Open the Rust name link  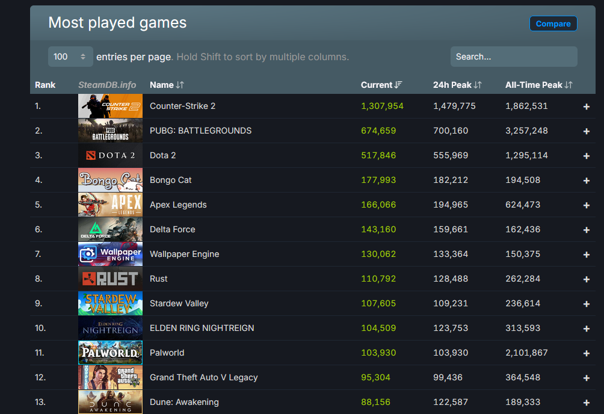click(x=159, y=279)
